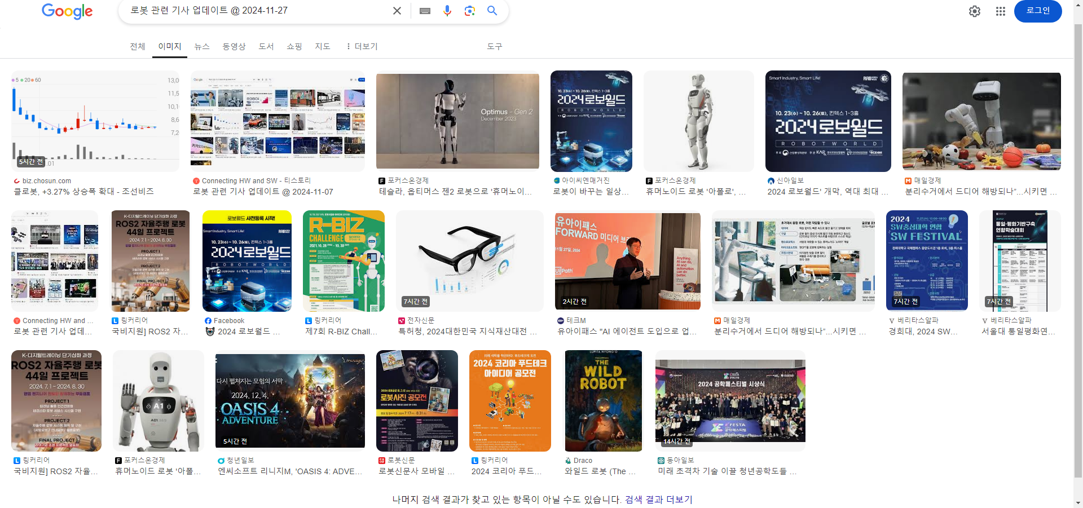1083x508 pixels.
Task: Click the 로그인 sign-in button
Action: pos(1038,11)
